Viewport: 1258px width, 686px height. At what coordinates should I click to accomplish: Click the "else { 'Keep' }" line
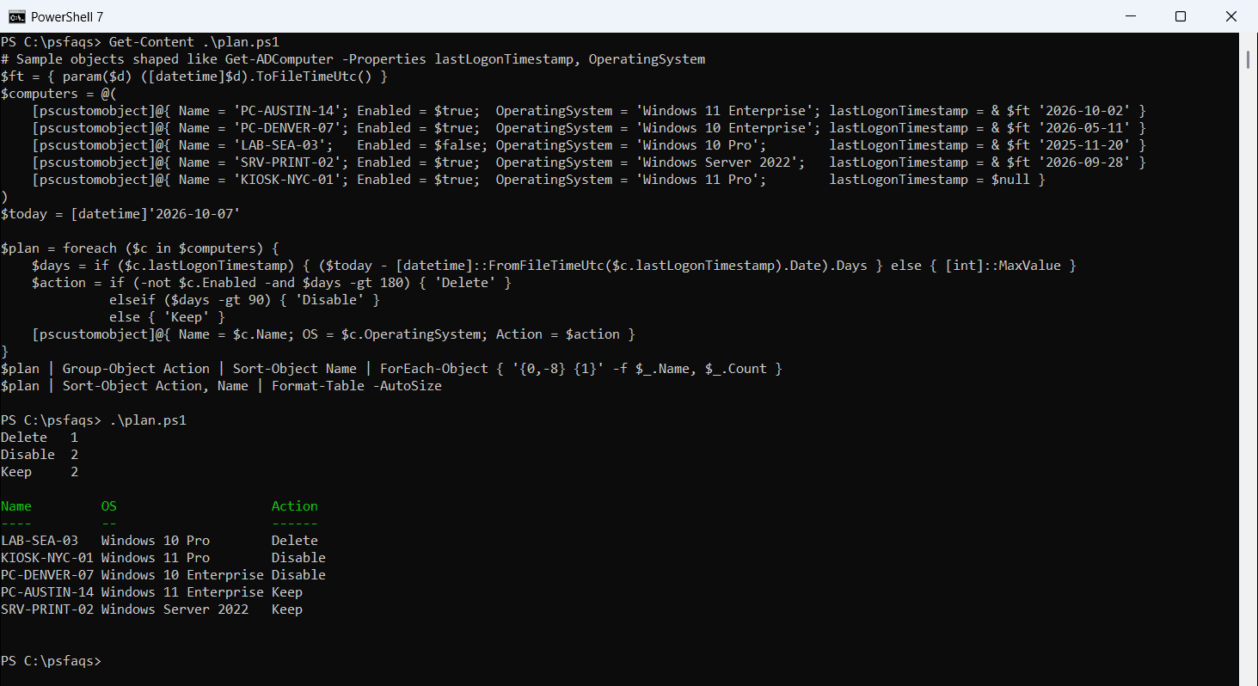click(167, 317)
